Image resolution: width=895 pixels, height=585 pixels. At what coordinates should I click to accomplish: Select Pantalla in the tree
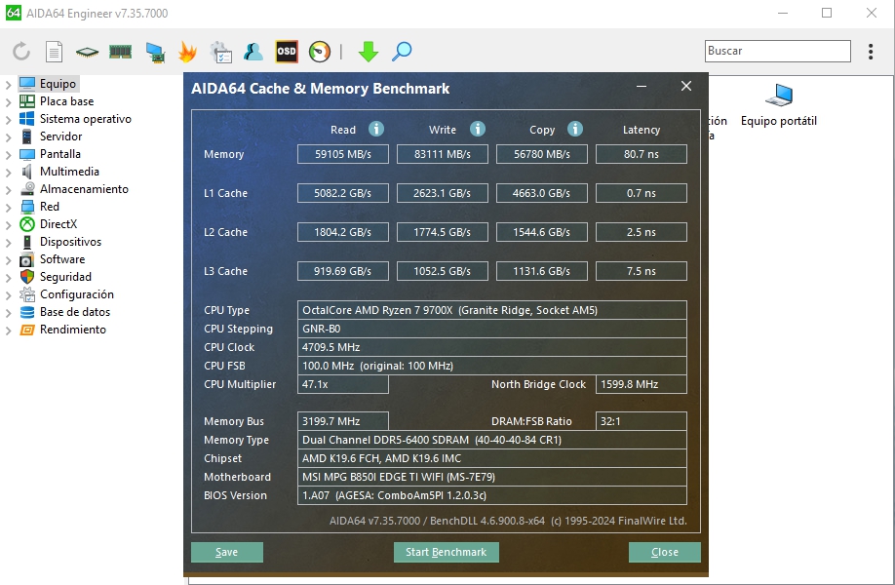tap(59, 154)
